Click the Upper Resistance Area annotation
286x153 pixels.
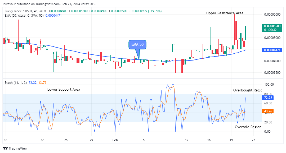[x=225, y=13]
